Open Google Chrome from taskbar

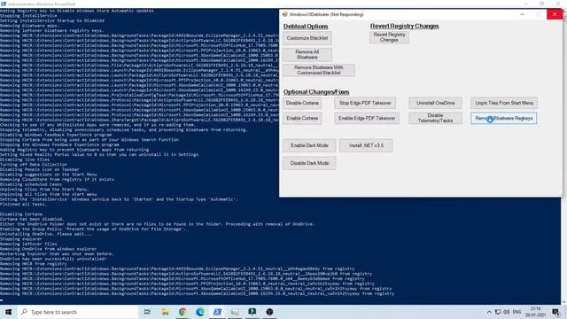click(x=183, y=312)
